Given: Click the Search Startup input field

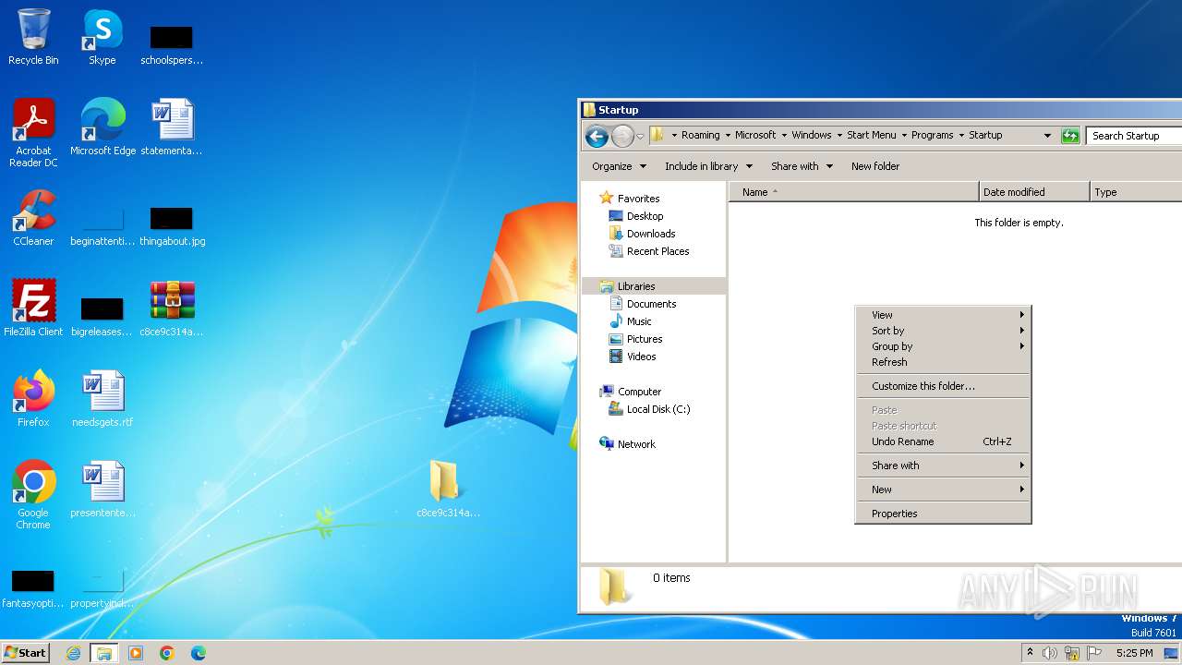Looking at the screenshot, I should click(1134, 136).
